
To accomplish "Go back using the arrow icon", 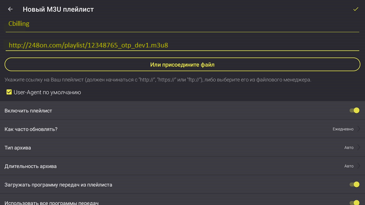I will pyautogui.click(x=10, y=9).
